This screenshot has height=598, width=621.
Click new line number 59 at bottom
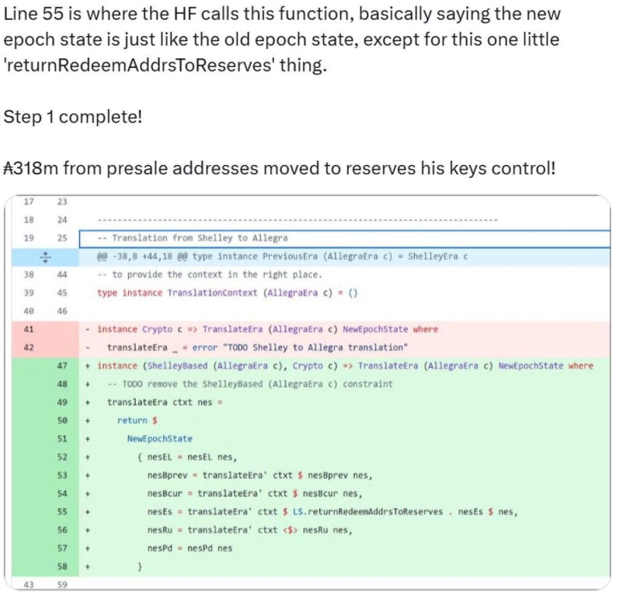pyautogui.click(x=62, y=585)
